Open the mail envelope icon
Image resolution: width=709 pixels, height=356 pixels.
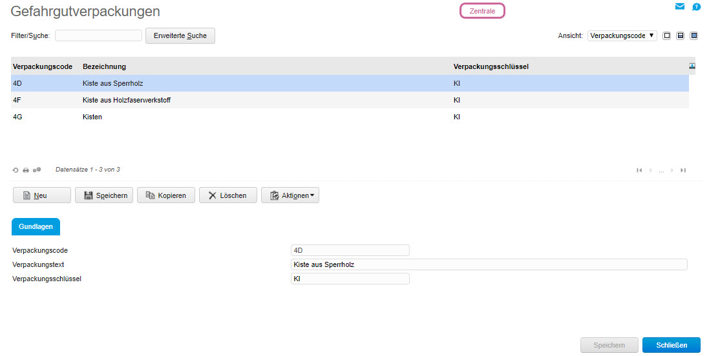point(680,6)
